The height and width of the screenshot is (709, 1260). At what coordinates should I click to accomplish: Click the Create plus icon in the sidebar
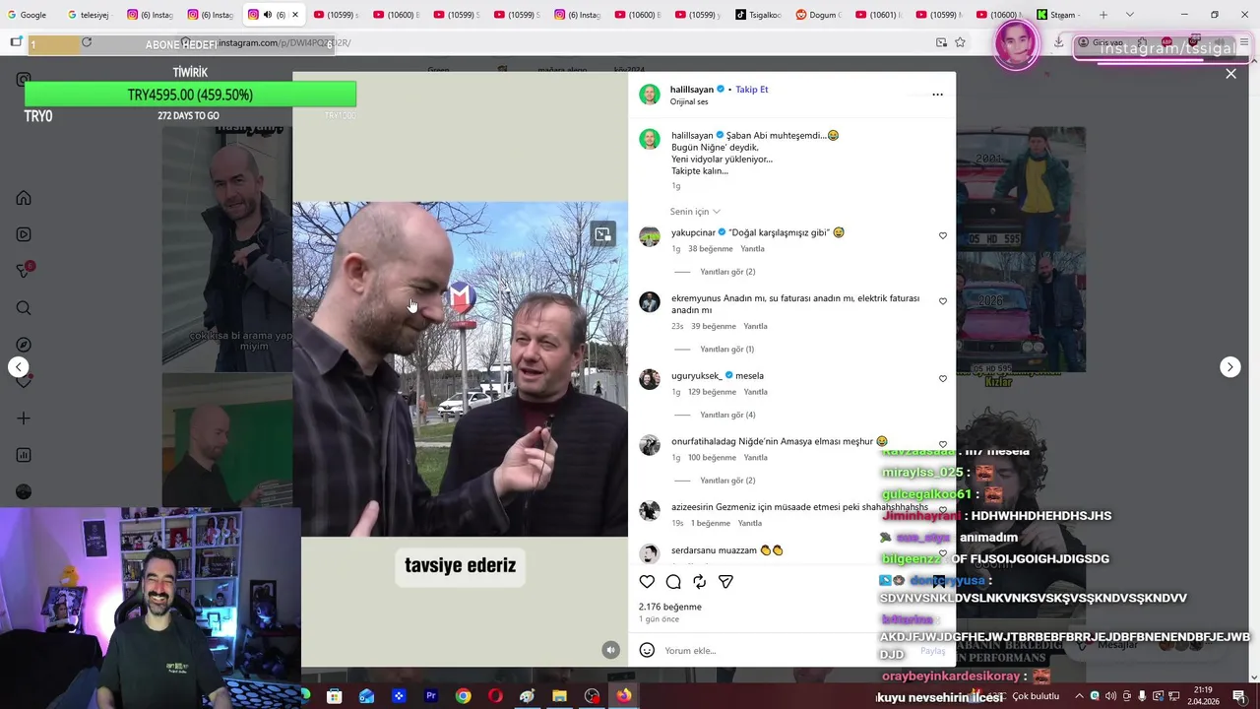tap(24, 419)
